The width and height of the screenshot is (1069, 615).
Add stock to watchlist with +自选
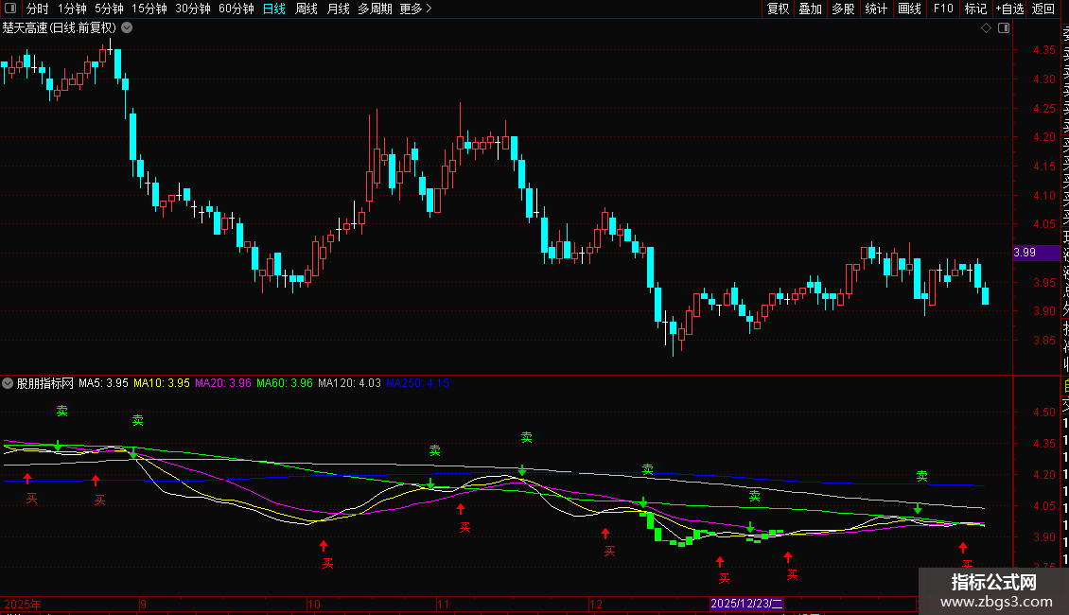click(1009, 9)
